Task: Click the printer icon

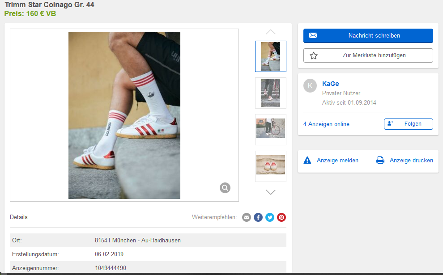Action: pyautogui.click(x=380, y=160)
